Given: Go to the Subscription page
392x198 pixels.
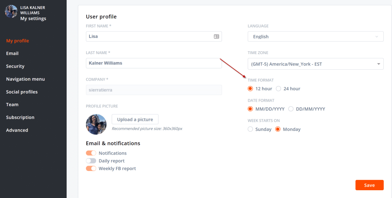Looking at the screenshot, I should coord(20,117).
